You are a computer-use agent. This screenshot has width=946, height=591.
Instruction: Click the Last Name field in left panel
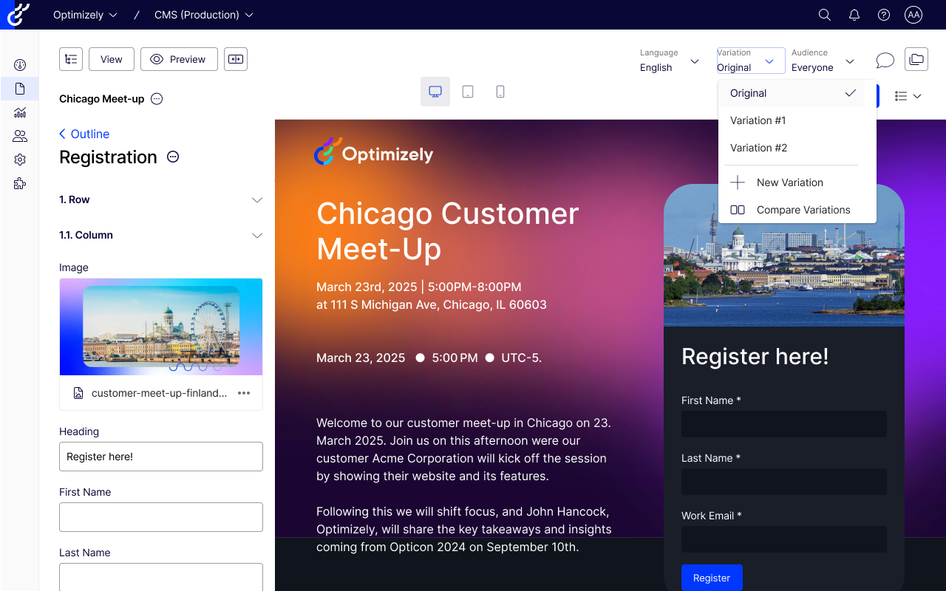coord(161,577)
